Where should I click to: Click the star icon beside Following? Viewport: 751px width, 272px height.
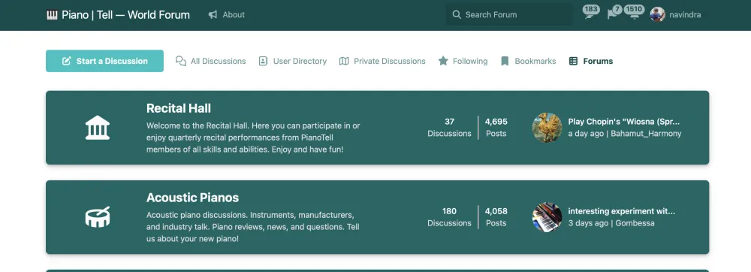[443, 61]
